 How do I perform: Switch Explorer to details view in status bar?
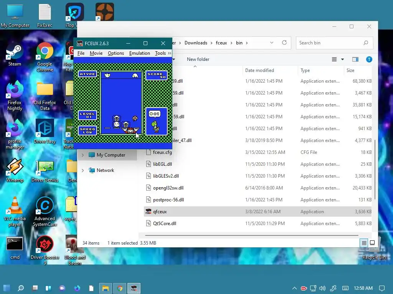(364, 243)
